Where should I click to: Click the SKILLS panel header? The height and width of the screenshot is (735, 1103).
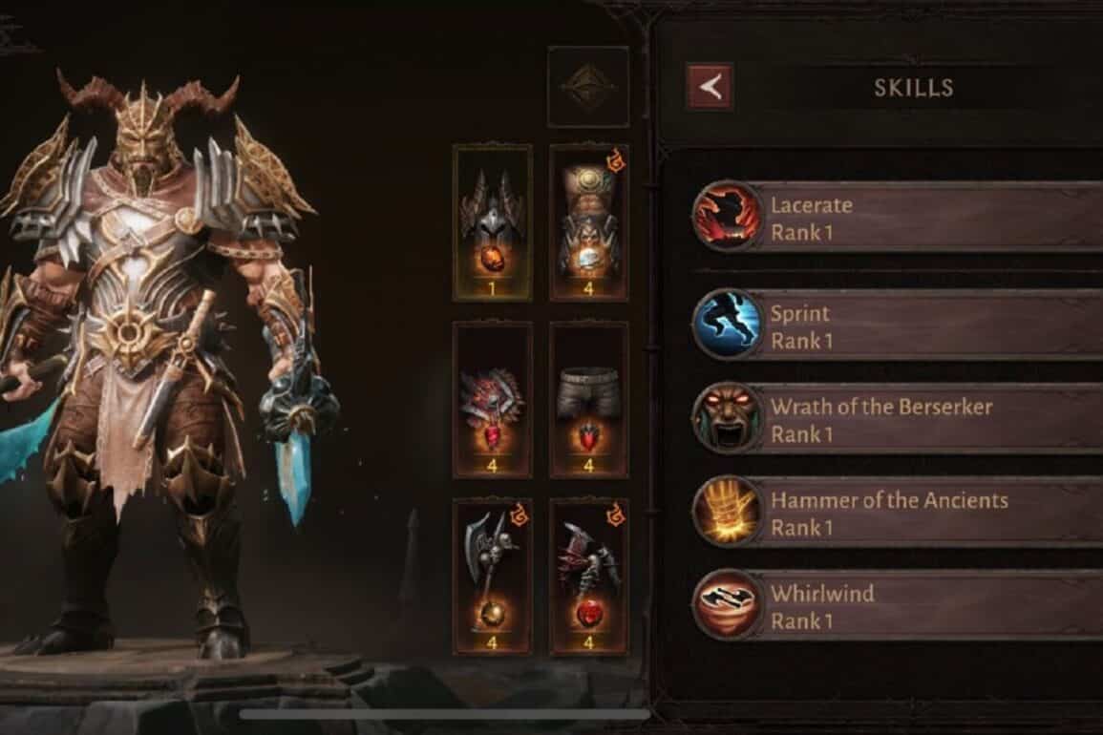click(x=913, y=87)
